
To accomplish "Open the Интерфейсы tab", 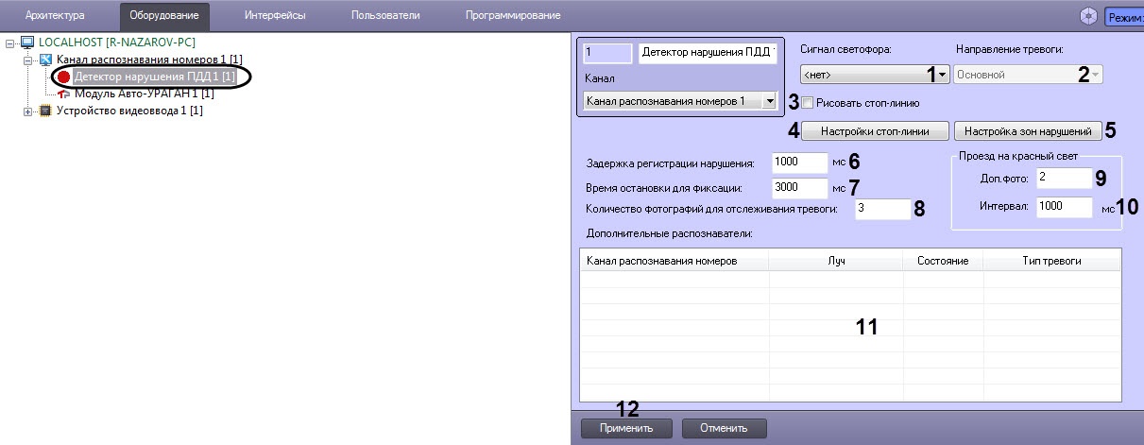I will tap(273, 15).
